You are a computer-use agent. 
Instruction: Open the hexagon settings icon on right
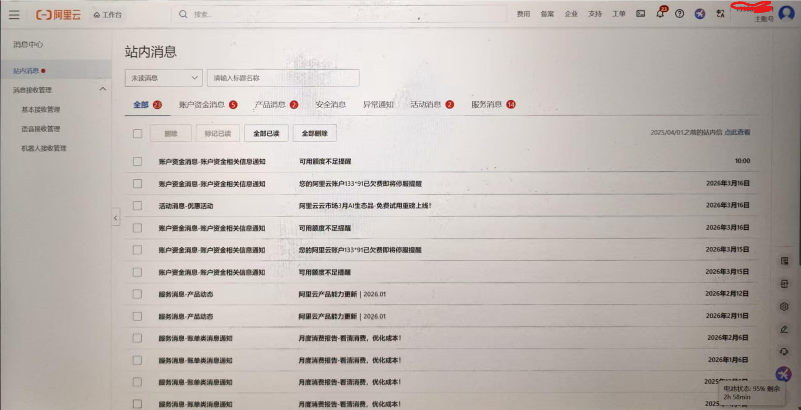[784, 307]
